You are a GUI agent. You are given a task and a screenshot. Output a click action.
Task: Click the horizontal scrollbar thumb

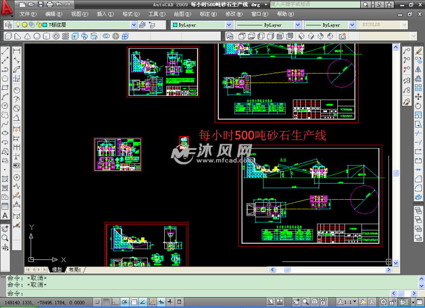tap(287, 270)
